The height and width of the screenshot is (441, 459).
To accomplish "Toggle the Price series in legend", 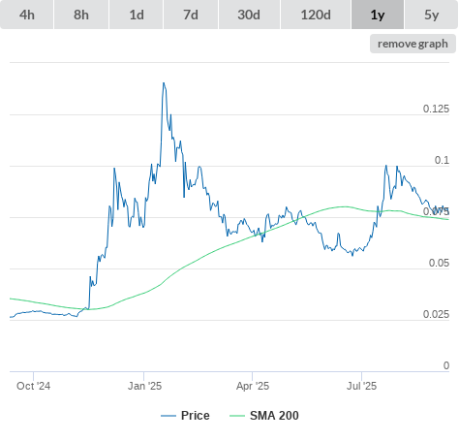I will tap(185, 416).
